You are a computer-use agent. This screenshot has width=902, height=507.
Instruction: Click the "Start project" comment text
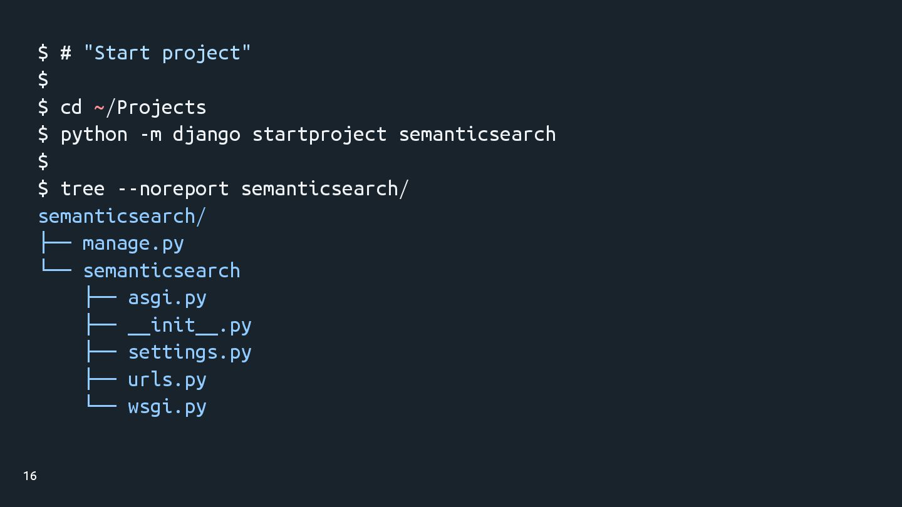click(167, 53)
